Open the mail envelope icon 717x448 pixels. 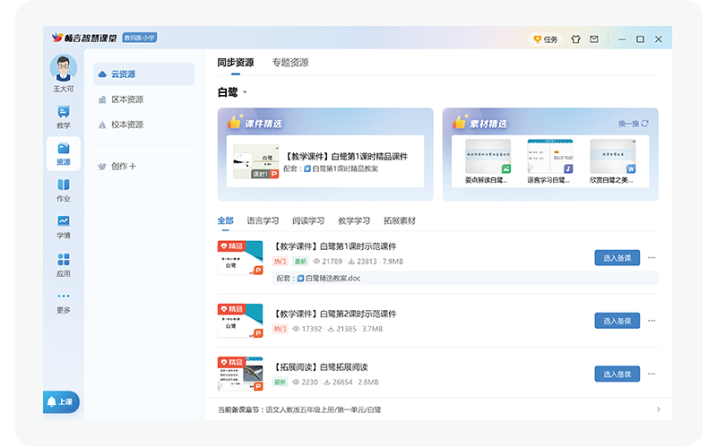coord(594,39)
